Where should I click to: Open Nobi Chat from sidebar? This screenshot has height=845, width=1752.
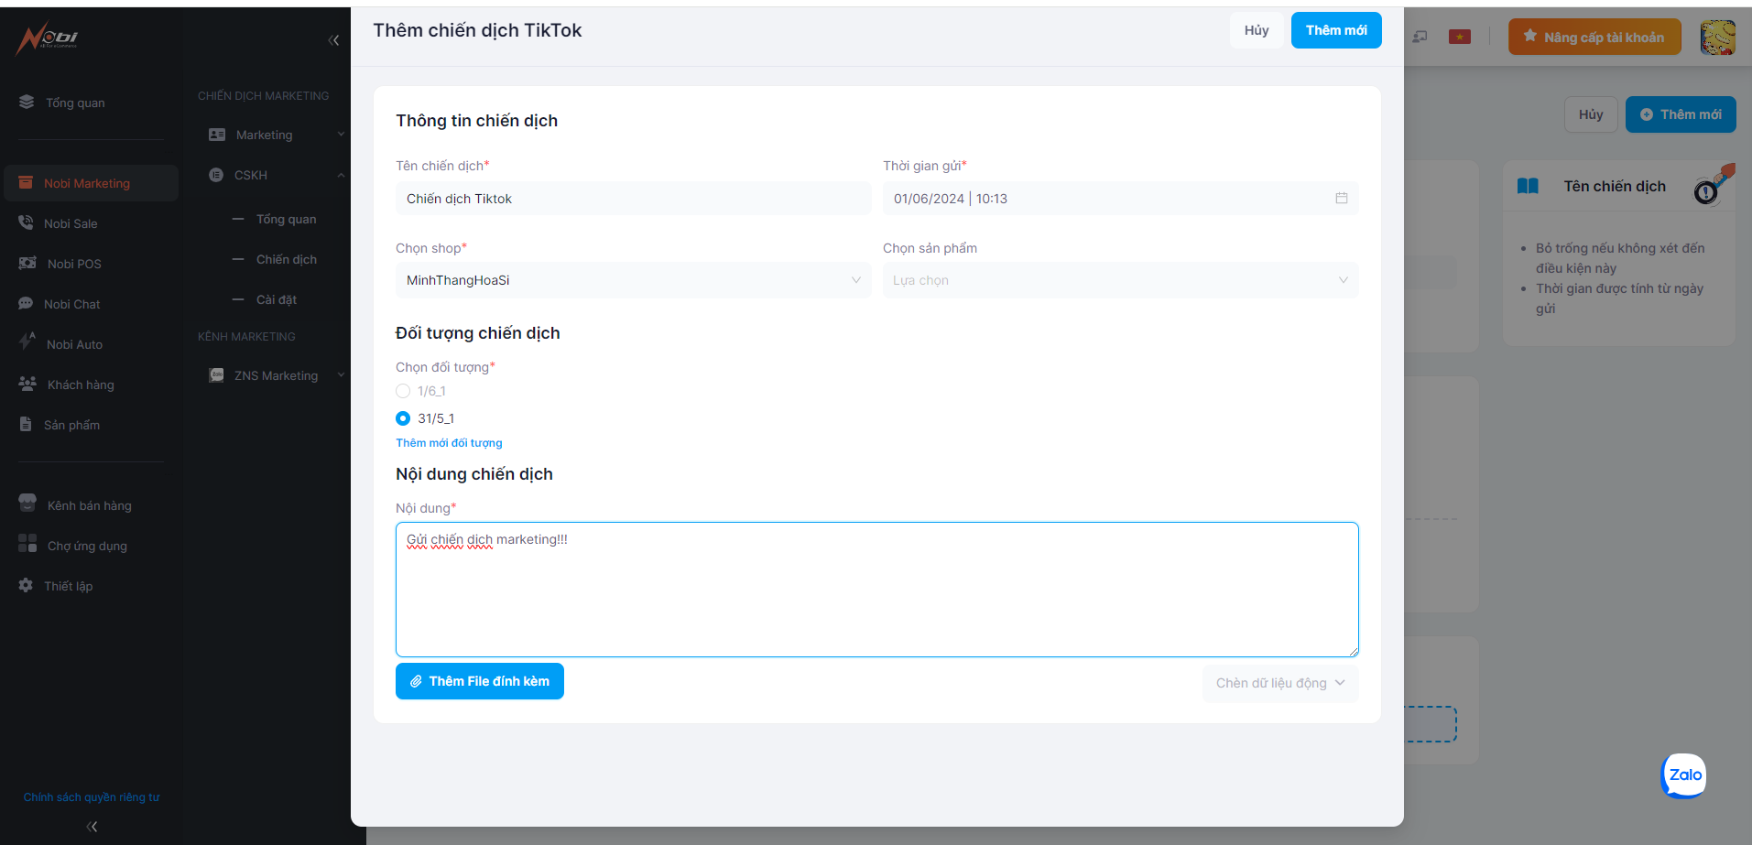click(71, 304)
